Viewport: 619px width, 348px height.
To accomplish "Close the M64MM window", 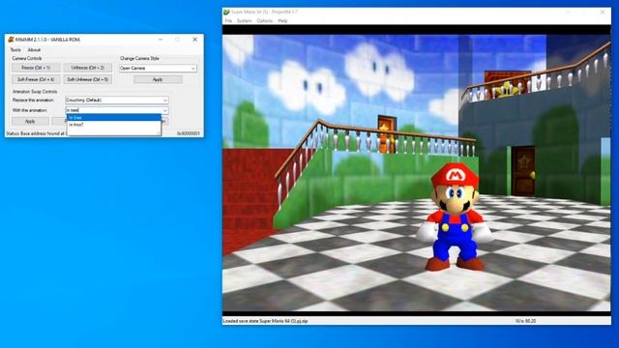I will 194,40.
